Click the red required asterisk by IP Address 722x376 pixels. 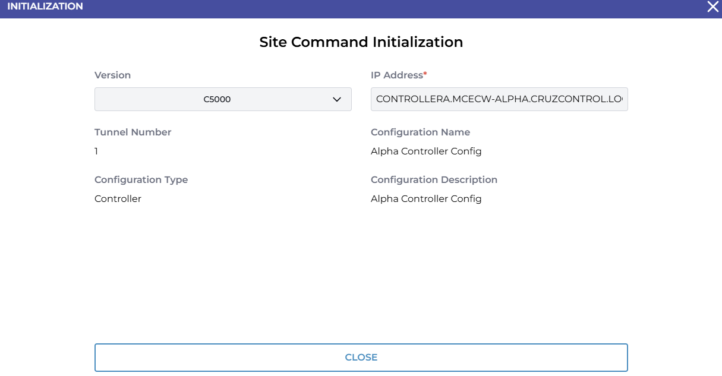tap(425, 74)
